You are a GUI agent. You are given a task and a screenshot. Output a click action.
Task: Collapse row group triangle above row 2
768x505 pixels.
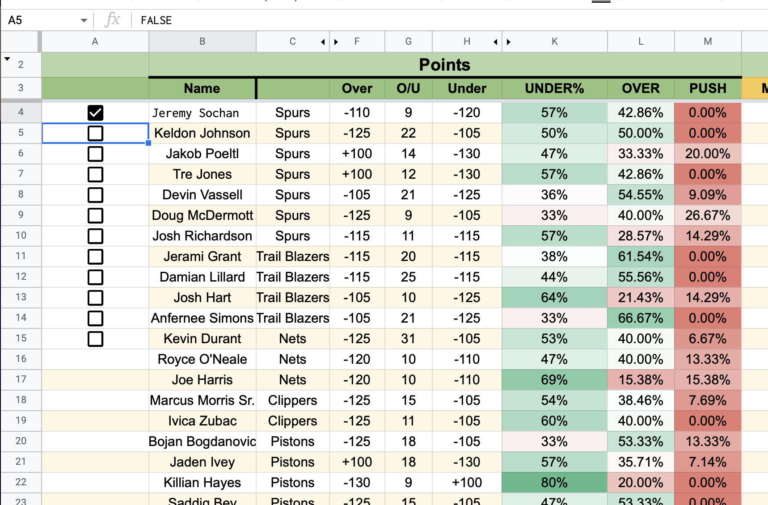pos(7,59)
